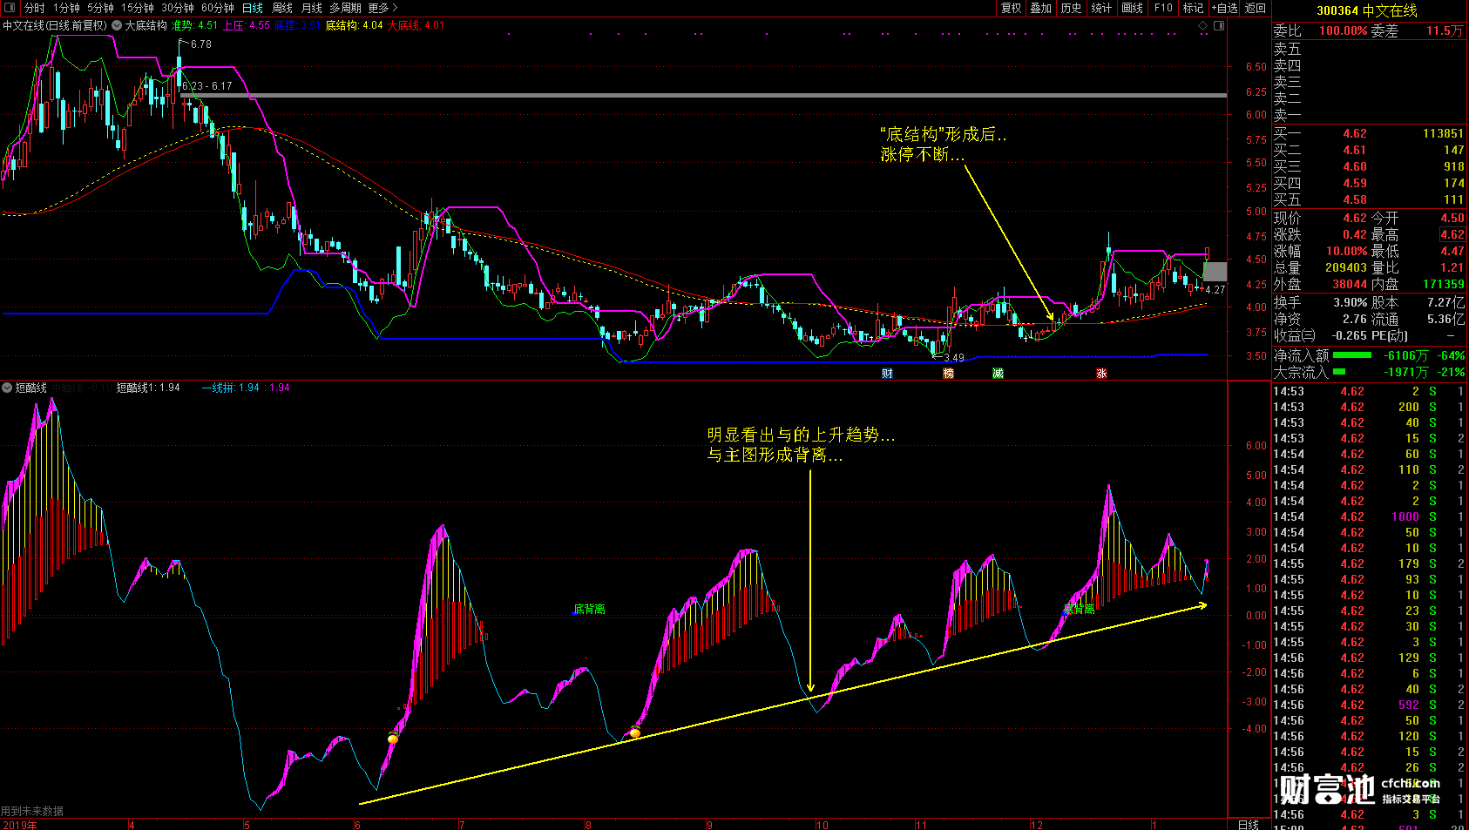
Task: Click the 大宗流入 green bar
Action: pyautogui.click(x=1339, y=372)
